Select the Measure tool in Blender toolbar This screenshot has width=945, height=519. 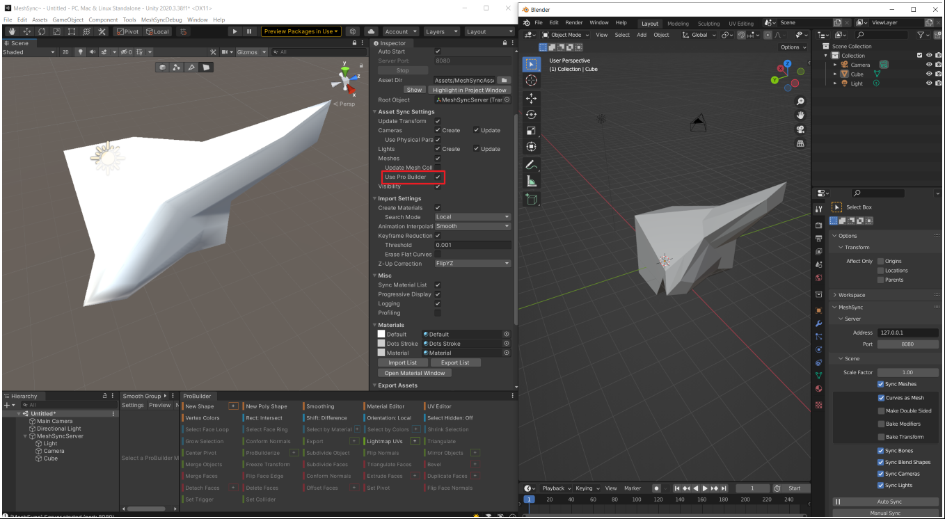pos(532,182)
